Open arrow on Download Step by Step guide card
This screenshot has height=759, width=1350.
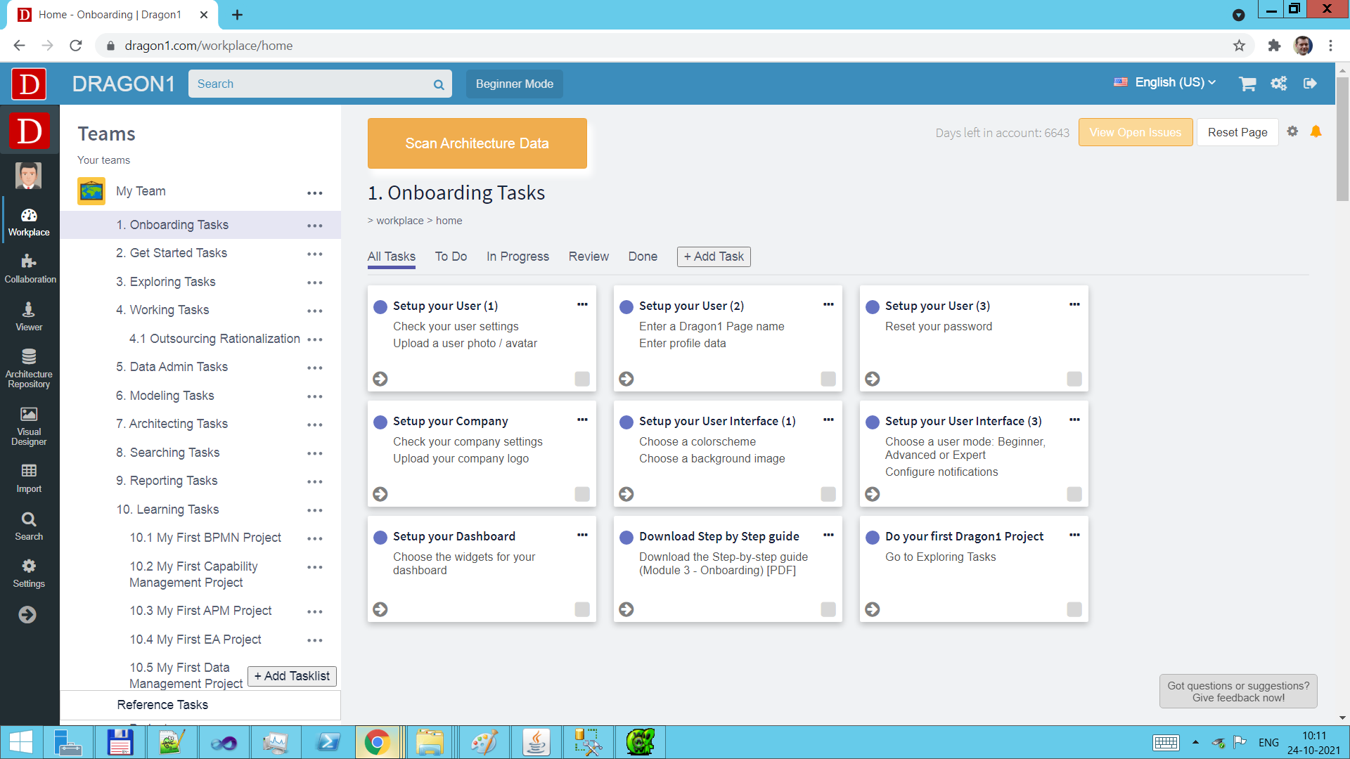(x=626, y=609)
